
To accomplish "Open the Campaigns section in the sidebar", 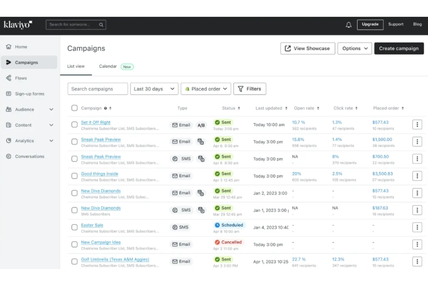I will tap(26, 62).
